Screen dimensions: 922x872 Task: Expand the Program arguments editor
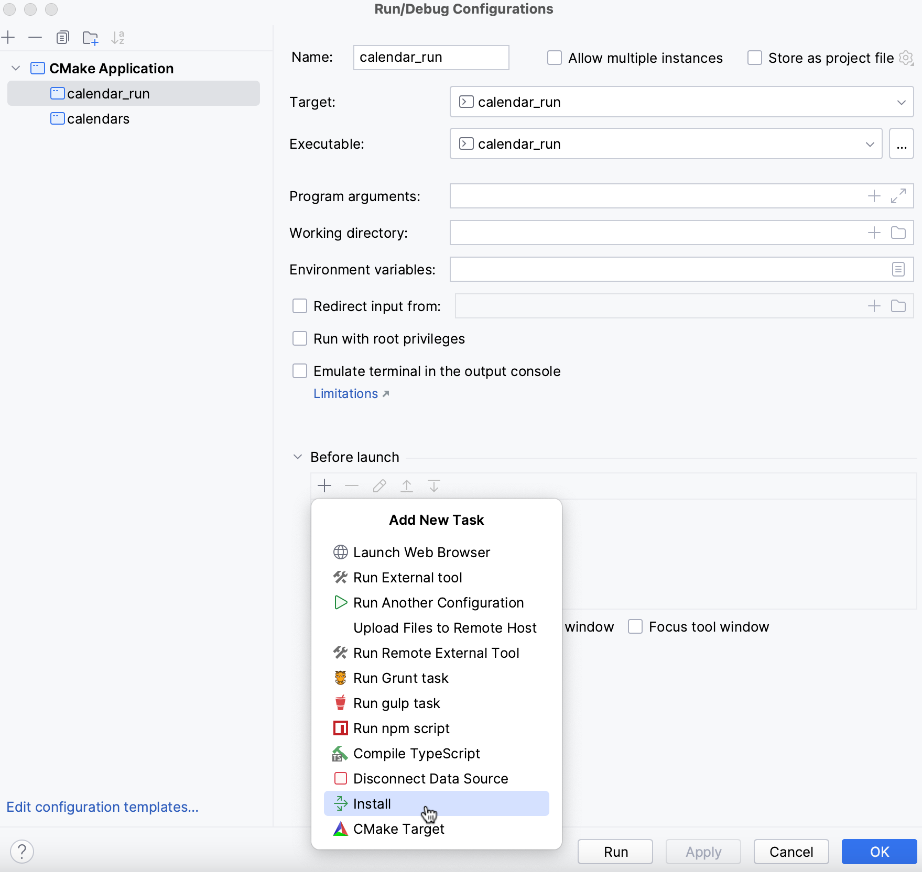[x=899, y=196]
